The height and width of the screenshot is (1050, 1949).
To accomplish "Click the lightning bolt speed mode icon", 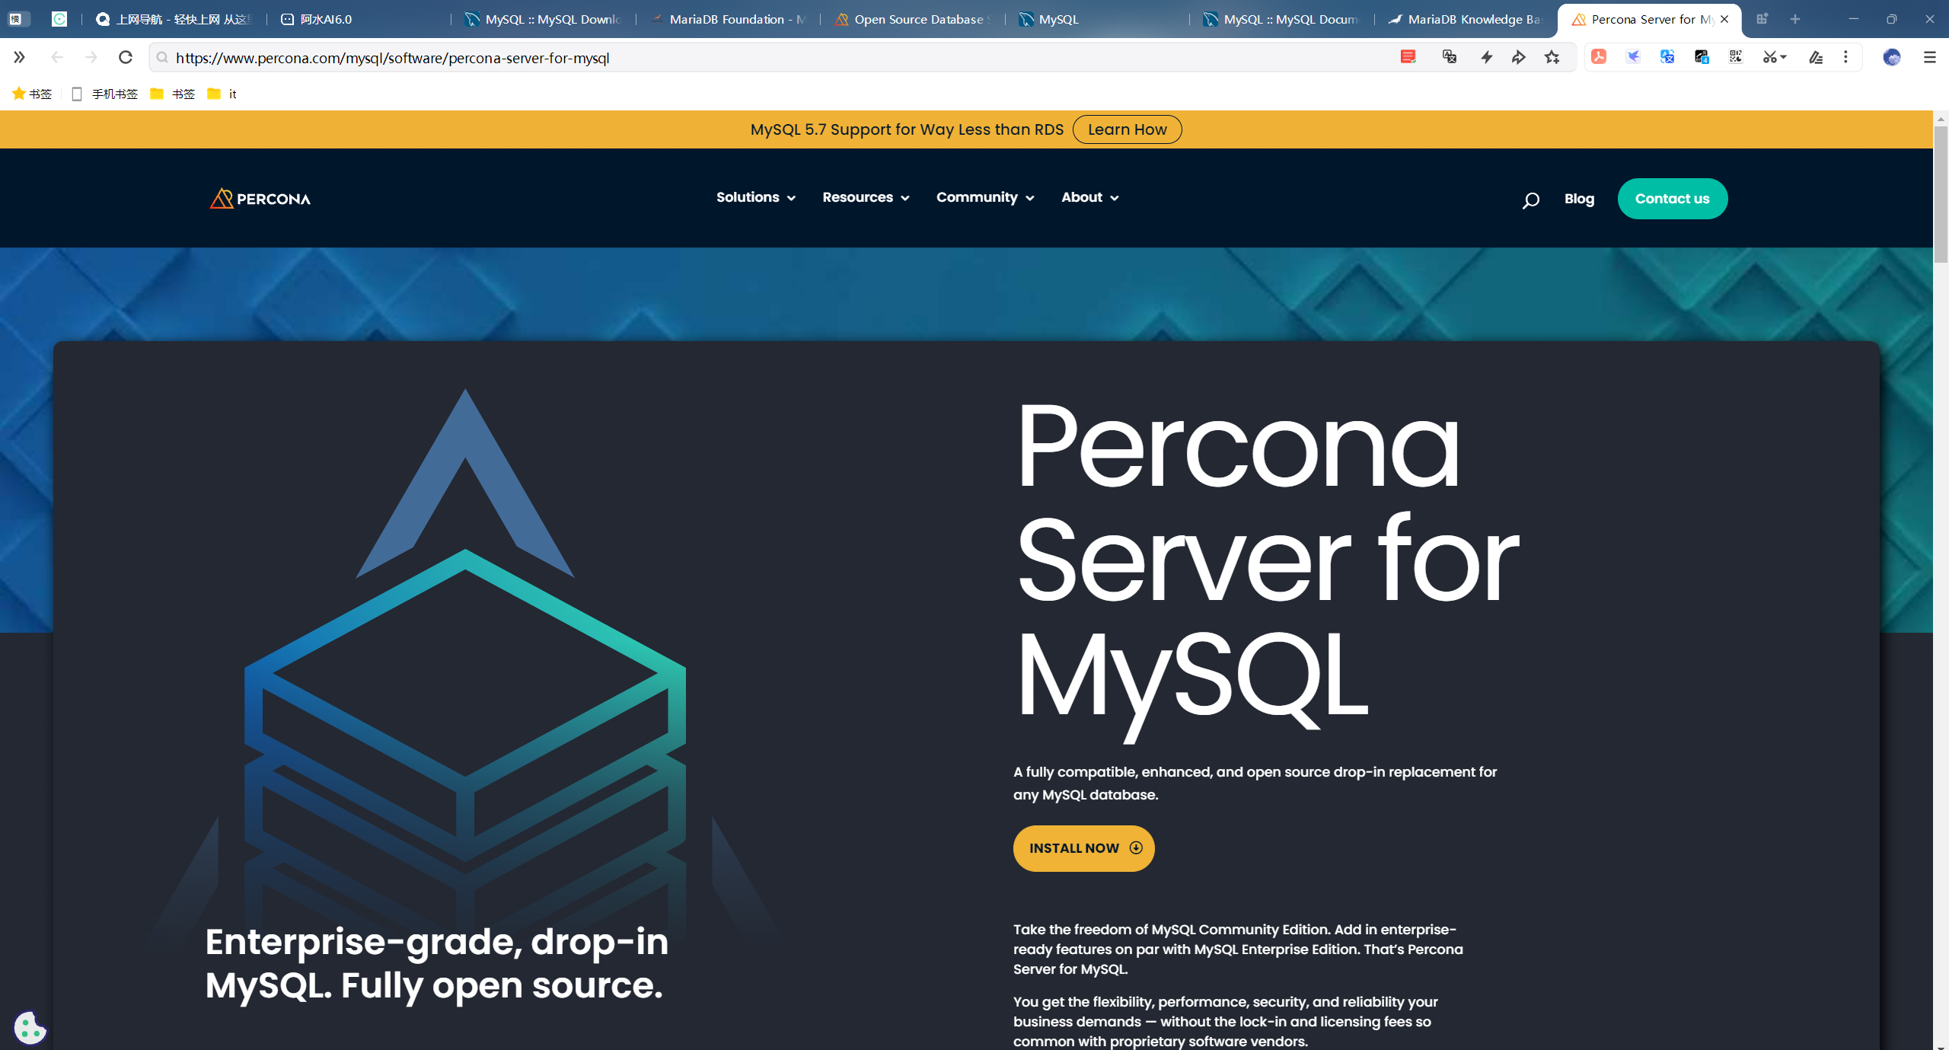I will point(1486,57).
